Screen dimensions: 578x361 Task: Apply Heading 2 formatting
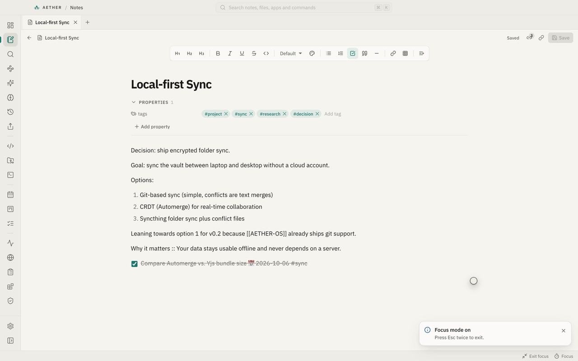(189, 53)
